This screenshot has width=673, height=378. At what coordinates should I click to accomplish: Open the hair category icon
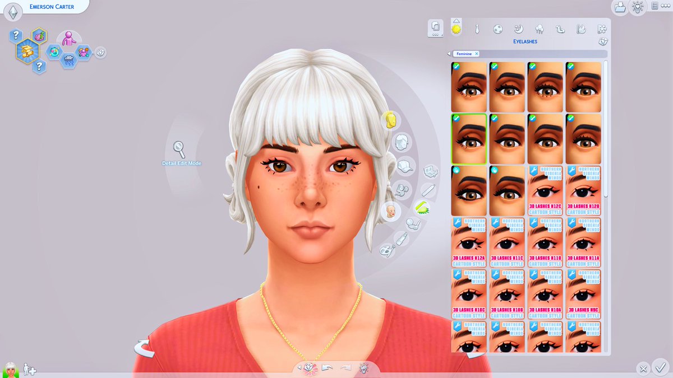[402, 142]
